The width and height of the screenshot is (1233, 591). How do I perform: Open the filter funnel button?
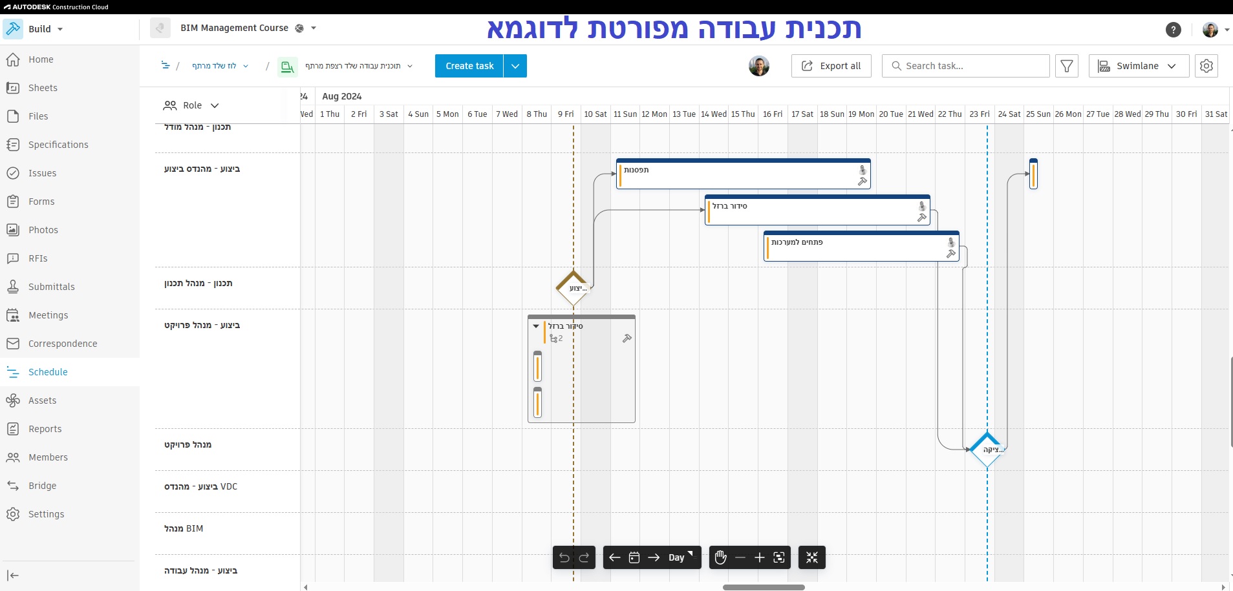(1067, 66)
